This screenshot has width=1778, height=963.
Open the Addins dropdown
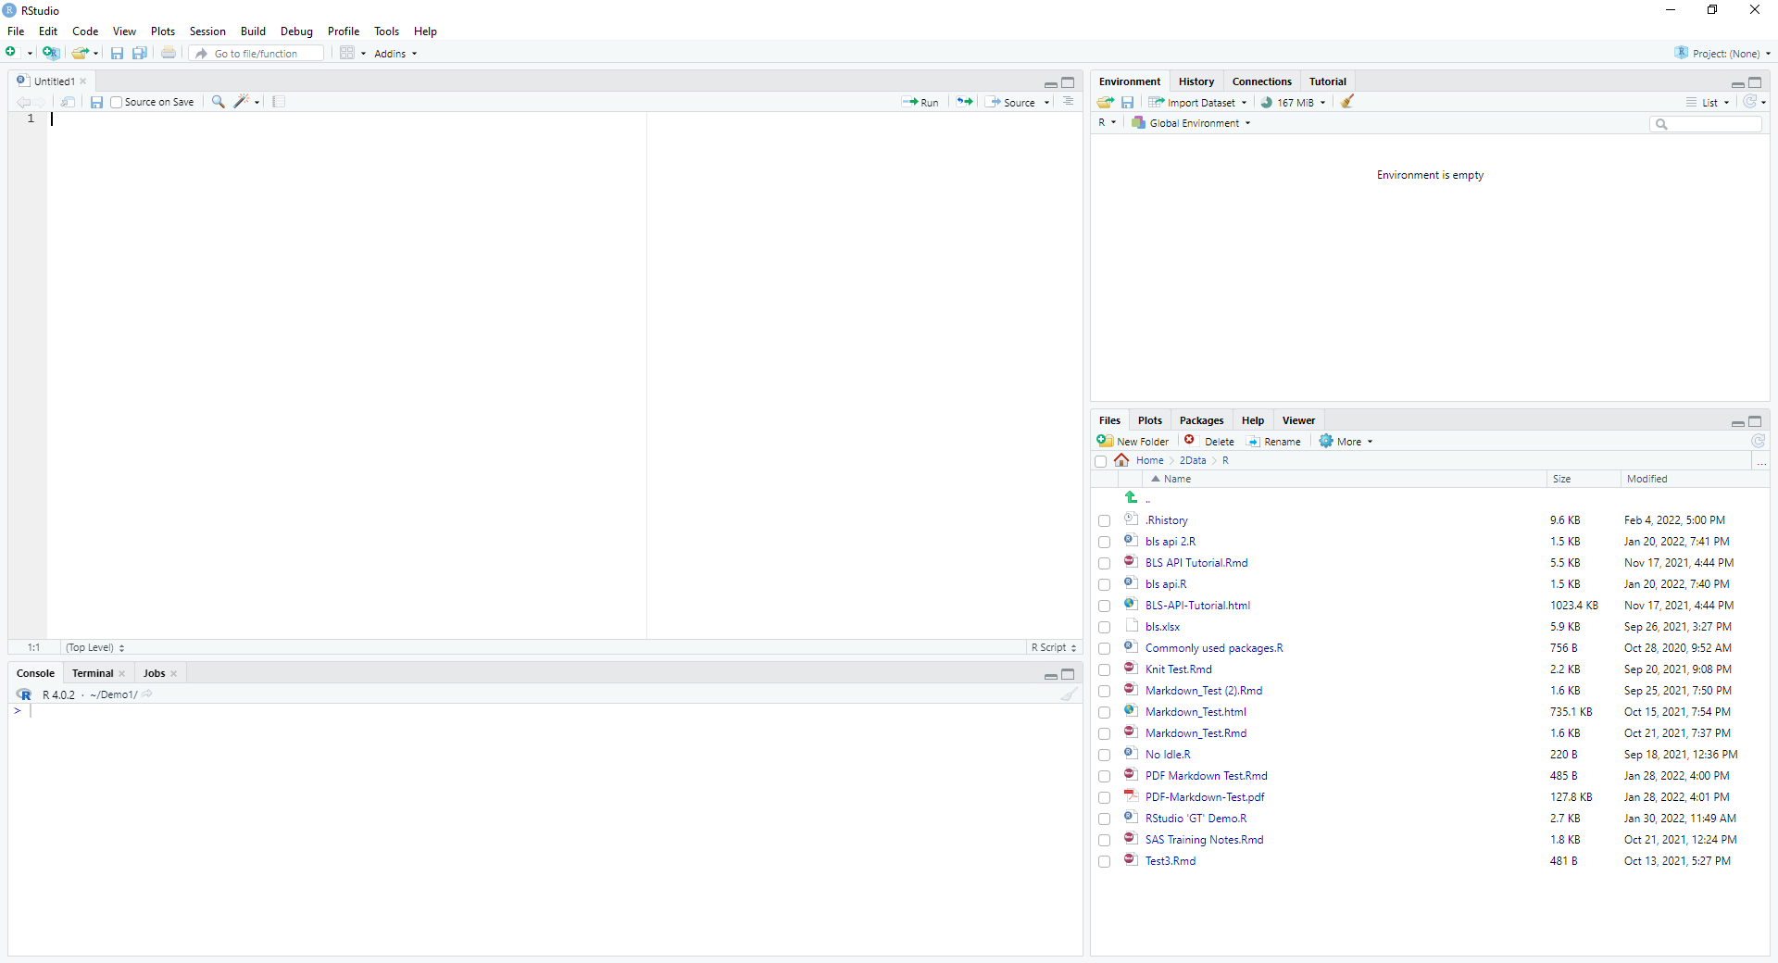(x=395, y=54)
